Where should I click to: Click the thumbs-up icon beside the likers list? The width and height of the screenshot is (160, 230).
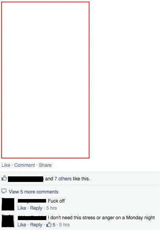(4, 178)
